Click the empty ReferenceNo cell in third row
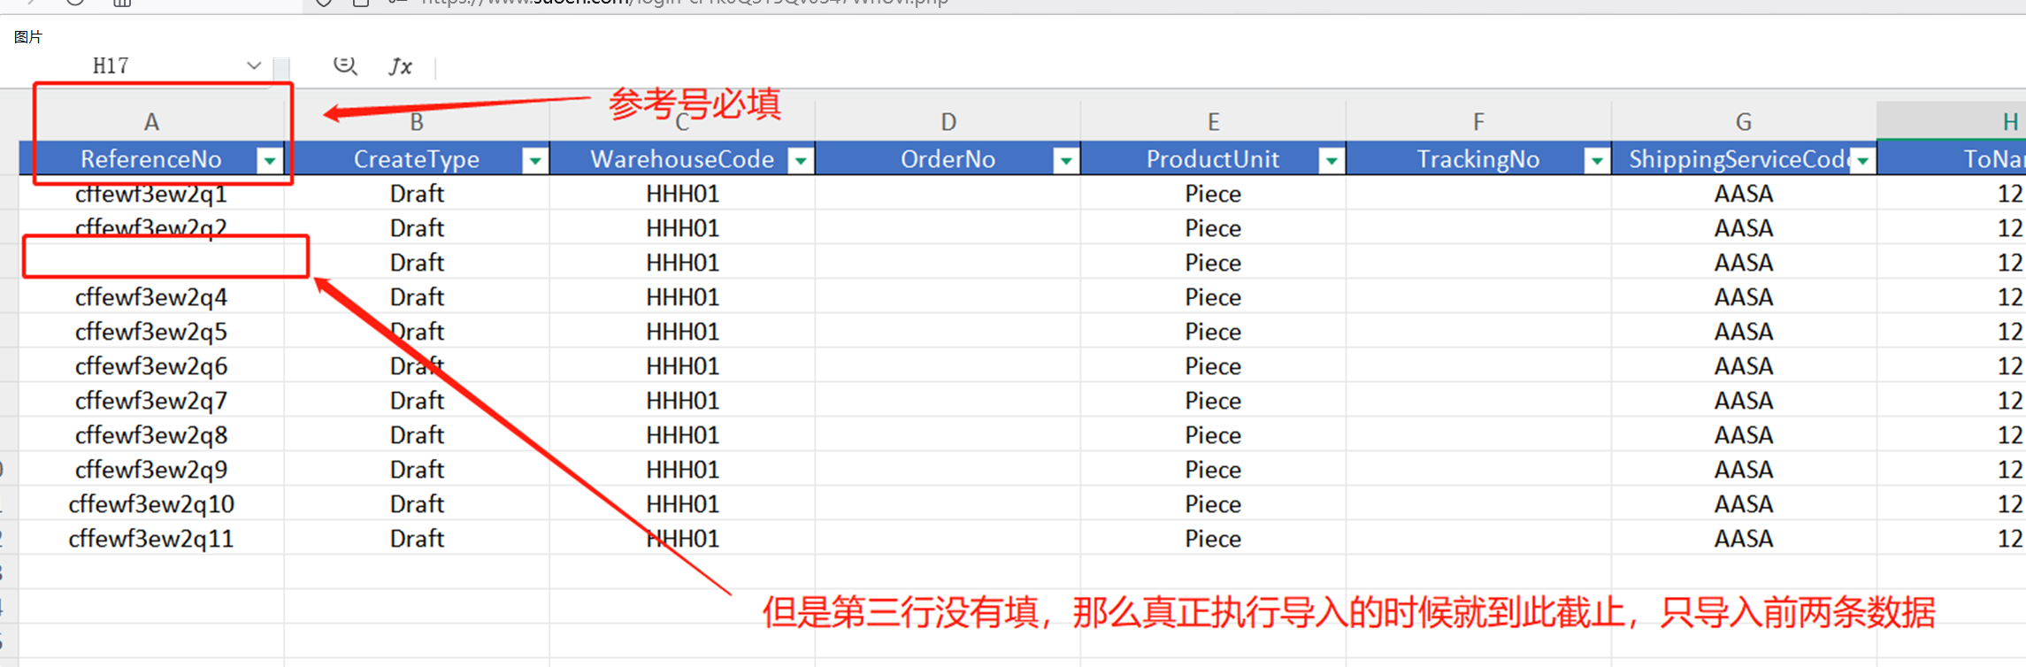This screenshot has width=2026, height=667. pos(151,262)
